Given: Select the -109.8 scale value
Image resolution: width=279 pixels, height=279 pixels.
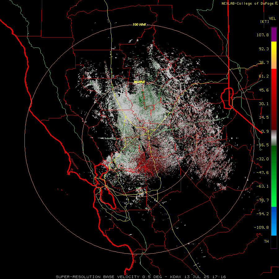Looking at the screenshot, I should pyautogui.click(x=261, y=228).
